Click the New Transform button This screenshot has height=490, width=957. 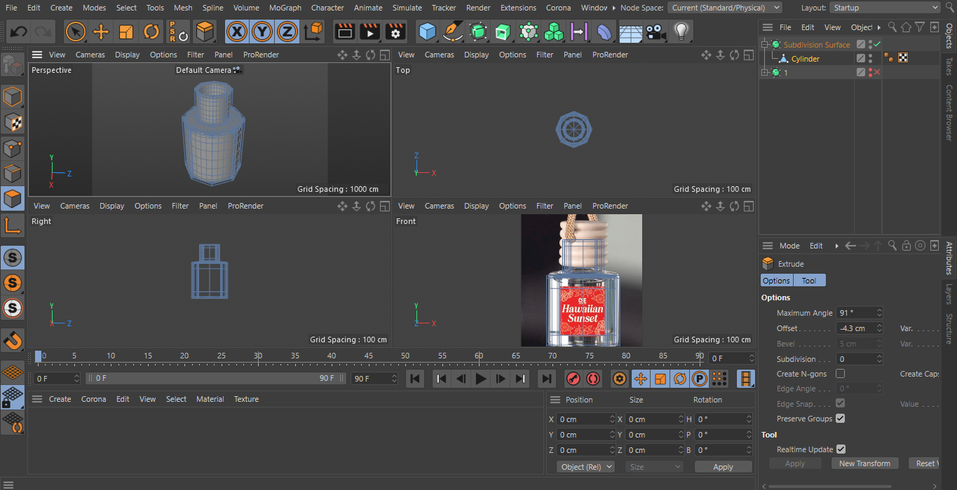pos(864,463)
